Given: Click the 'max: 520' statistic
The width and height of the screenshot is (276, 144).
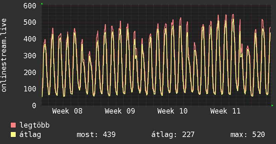Looking at the screenshot, I should [248, 135].
